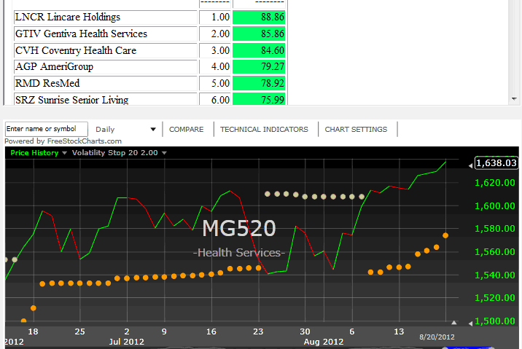This screenshot has height=349, width=522.
Task: Click the 1,580.00 price axis label
Action: point(495,229)
